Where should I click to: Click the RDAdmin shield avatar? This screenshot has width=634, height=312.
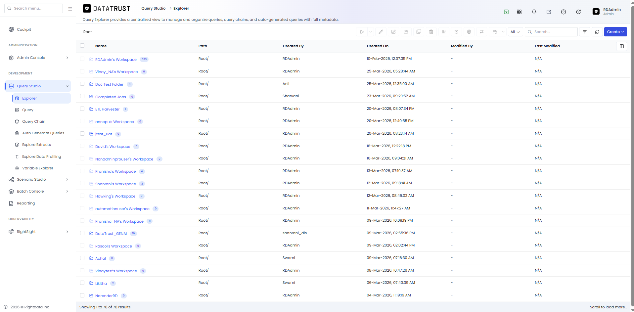click(x=596, y=12)
